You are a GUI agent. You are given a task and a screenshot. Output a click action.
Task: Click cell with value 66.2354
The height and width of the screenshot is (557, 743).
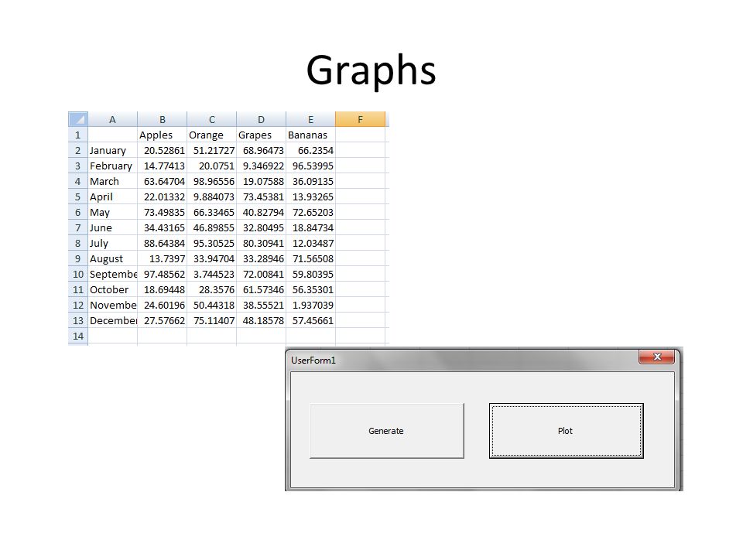tap(311, 150)
